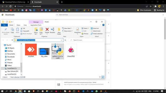Select Local Disk (C:) in navigation pane

pos(11,68)
